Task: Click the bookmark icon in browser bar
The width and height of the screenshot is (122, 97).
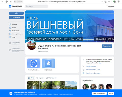Action: pyautogui.click(x=109, y=2)
